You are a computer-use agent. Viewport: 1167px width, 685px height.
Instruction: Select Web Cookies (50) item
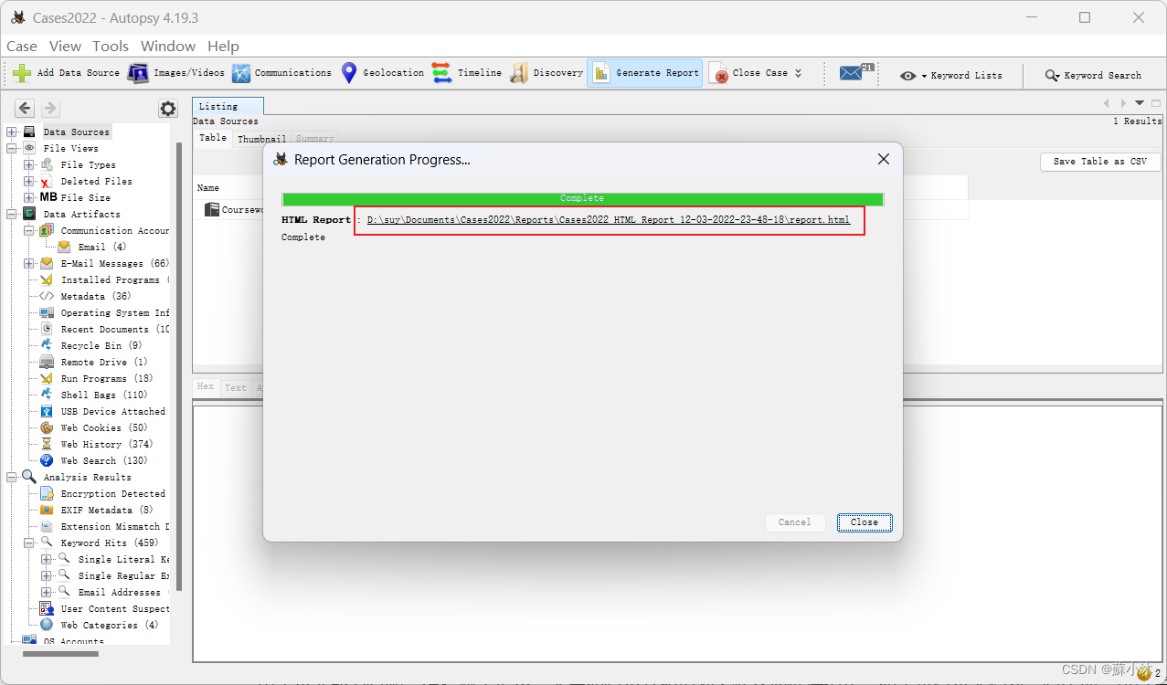(x=104, y=428)
